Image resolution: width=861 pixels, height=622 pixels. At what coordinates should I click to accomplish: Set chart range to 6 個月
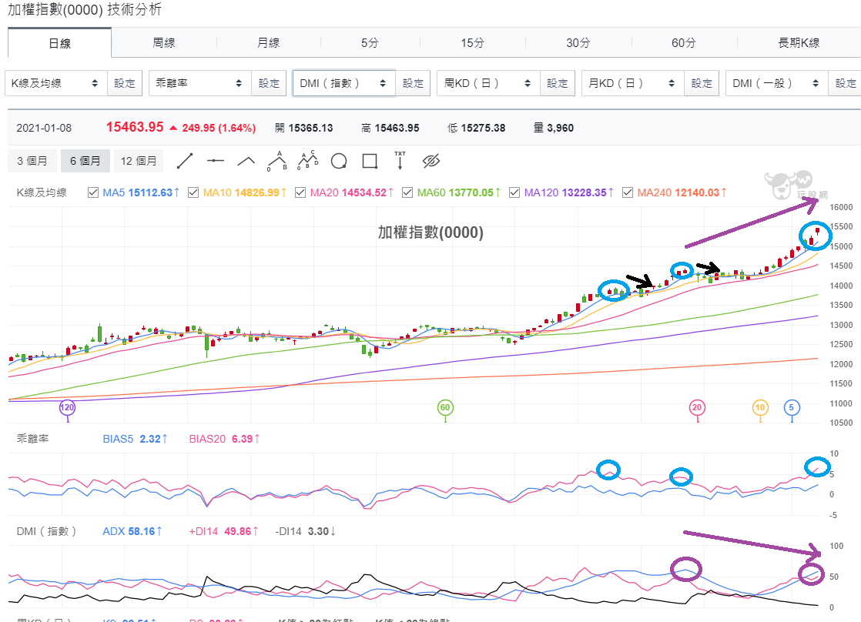pos(85,161)
